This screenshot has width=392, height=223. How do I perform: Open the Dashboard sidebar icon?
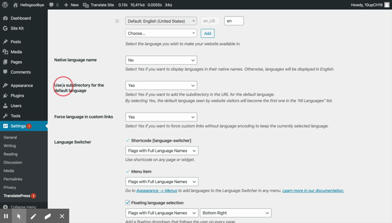6,18
